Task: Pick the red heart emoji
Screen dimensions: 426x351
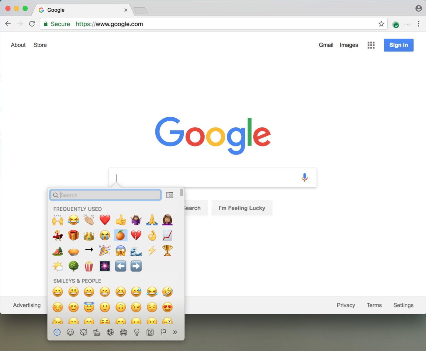Action: click(x=105, y=220)
